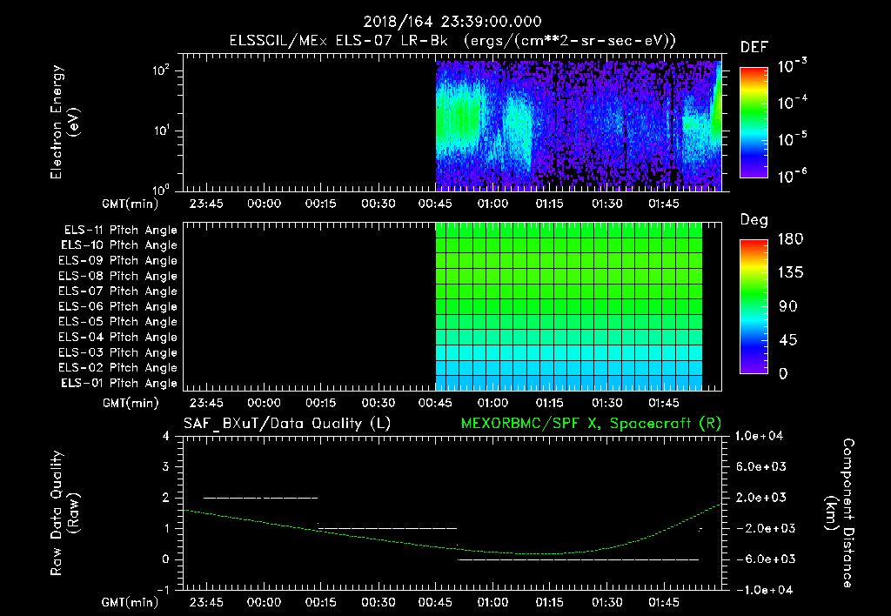The height and width of the screenshot is (616, 891).
Task: Select the ELS-03 Pitch Angle row label
Action: click(117, 352)
